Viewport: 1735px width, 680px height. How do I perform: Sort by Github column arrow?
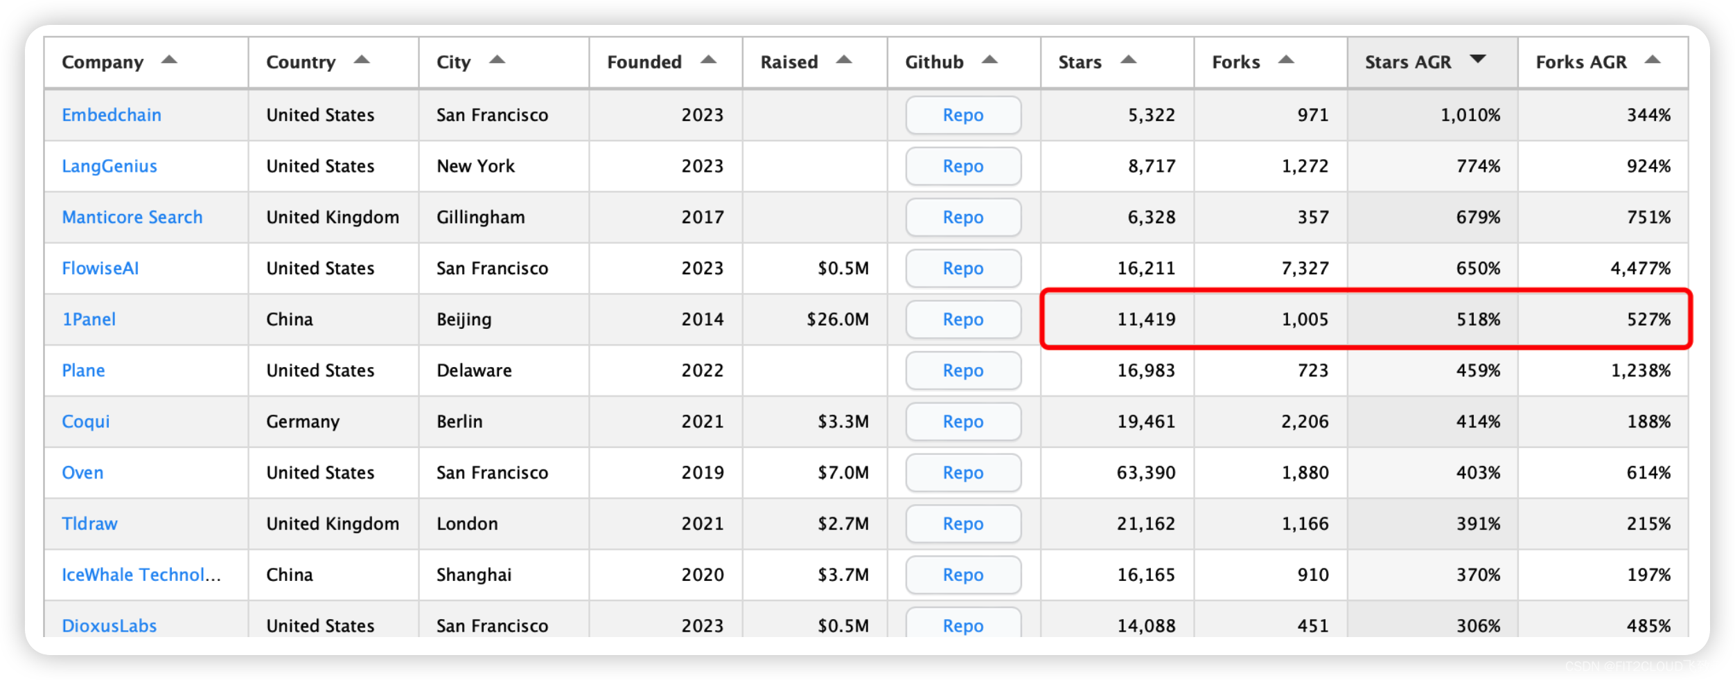[989, 60]
